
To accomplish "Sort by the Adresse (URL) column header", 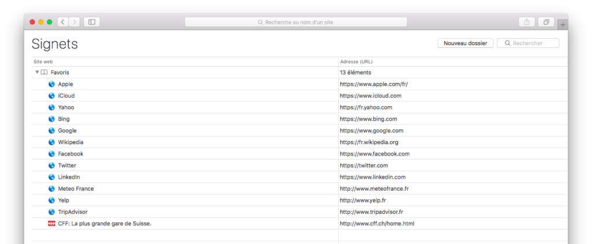I will click(x=356, y=61).
